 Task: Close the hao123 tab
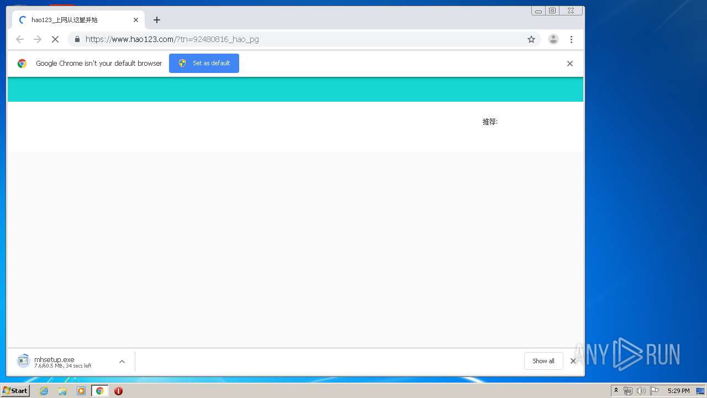click(136, 20)
